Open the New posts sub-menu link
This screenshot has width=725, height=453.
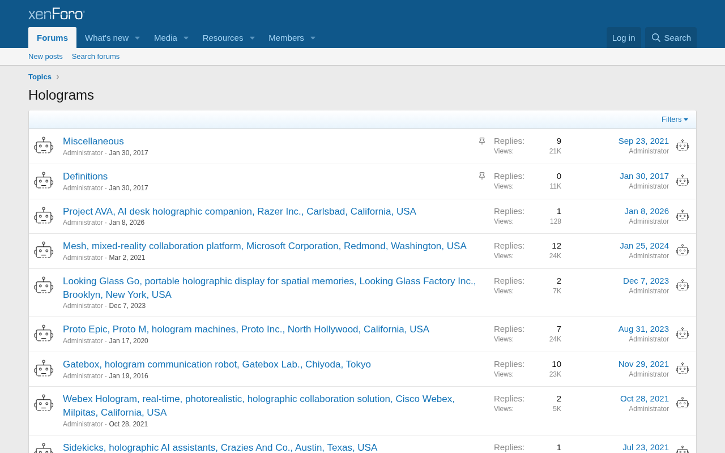coord(45,57)
